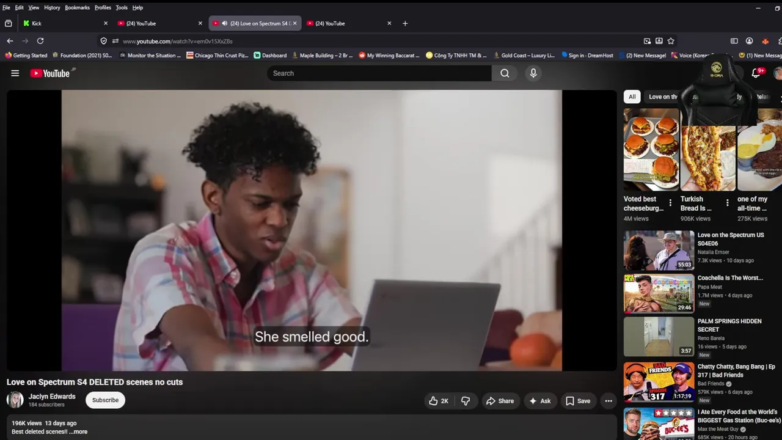Subscribe to Jaclyn Edwards

point(105,400)
